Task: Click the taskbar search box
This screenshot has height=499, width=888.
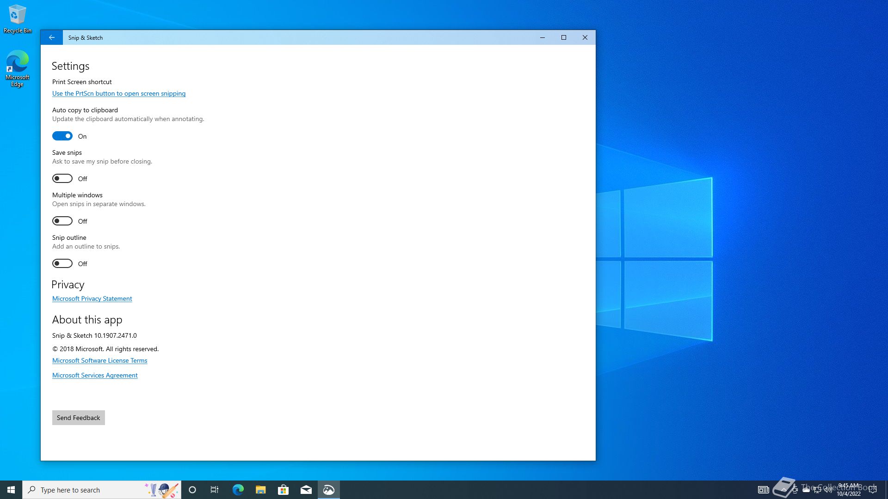Action: (x=102, y=490)
